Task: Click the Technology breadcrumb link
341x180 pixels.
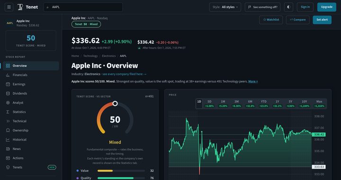Action: pyautogui.click(x=90, y=56)
